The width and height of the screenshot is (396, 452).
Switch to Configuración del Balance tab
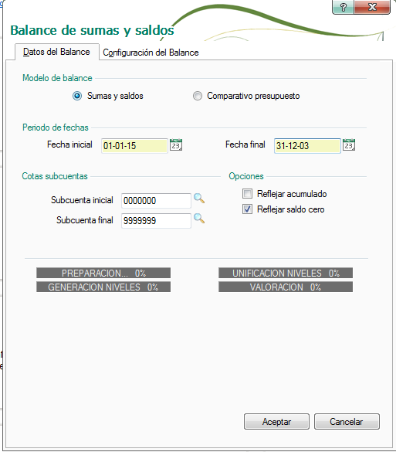click(151, 53)
